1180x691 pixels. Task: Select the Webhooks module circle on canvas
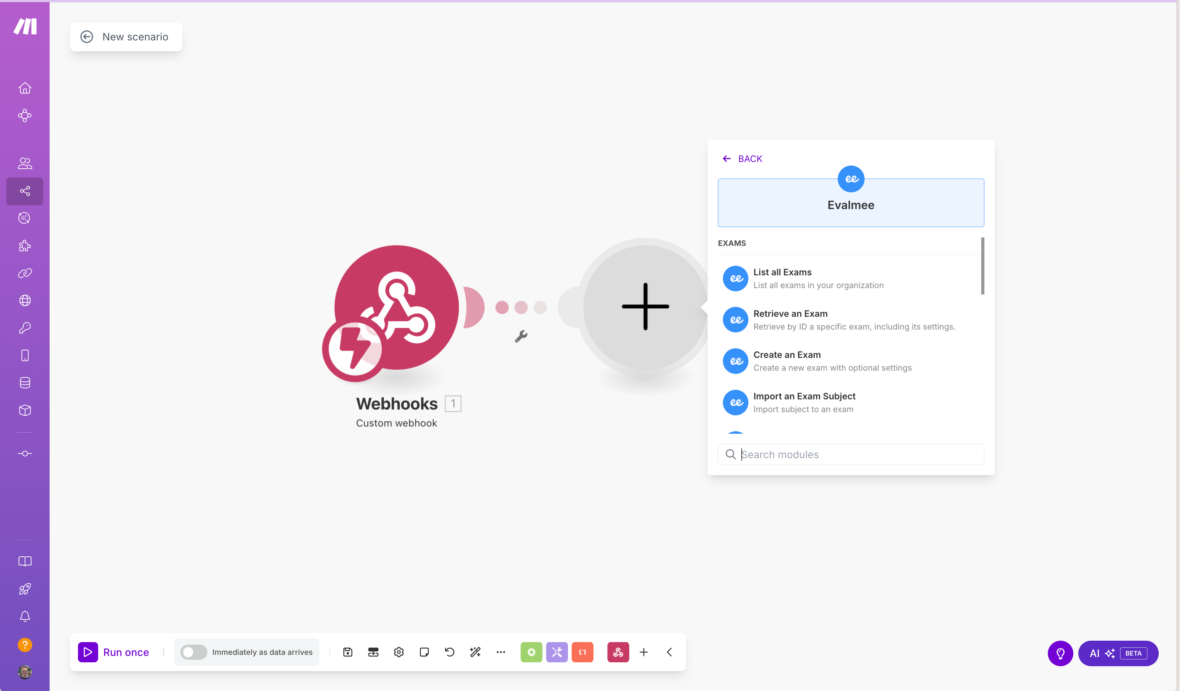[x=397, y=308]
